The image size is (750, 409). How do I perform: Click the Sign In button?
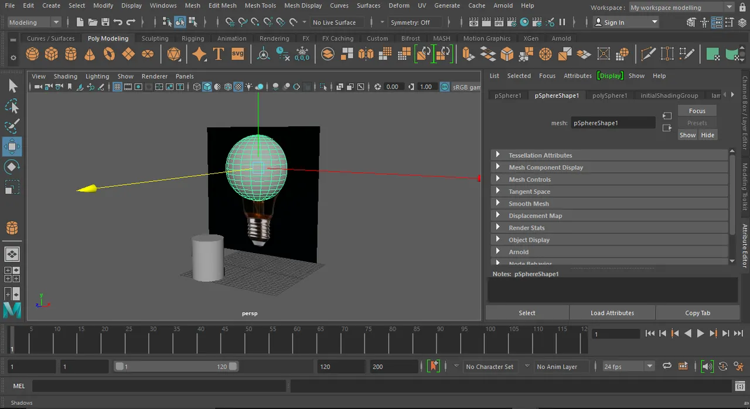(626, 22)
